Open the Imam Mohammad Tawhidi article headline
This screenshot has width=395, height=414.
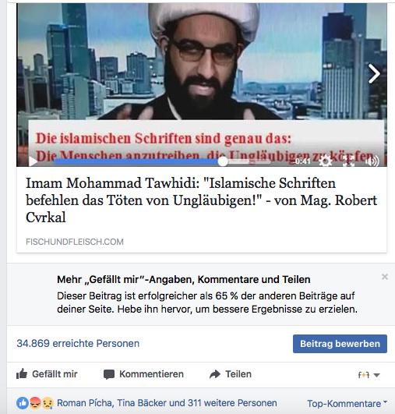(x=201, y=200)
